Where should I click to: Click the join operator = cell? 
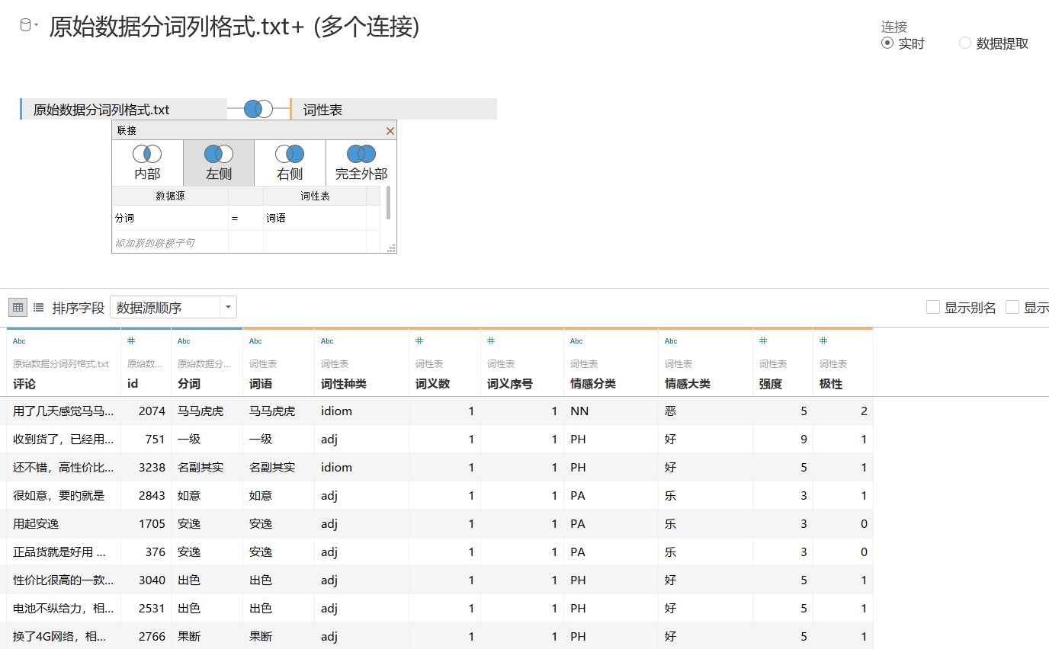245,218
